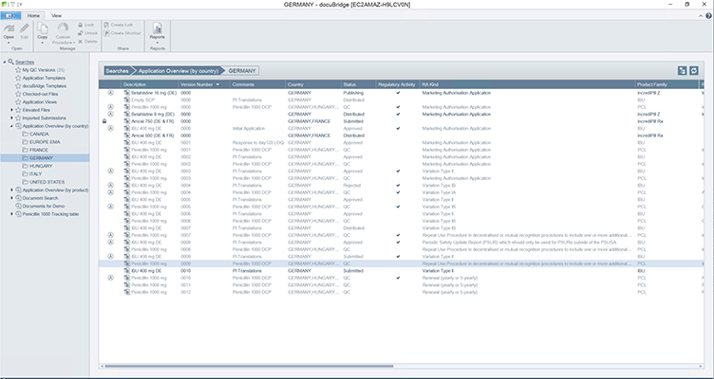Click the refresh icon above the table

[695, 71]
